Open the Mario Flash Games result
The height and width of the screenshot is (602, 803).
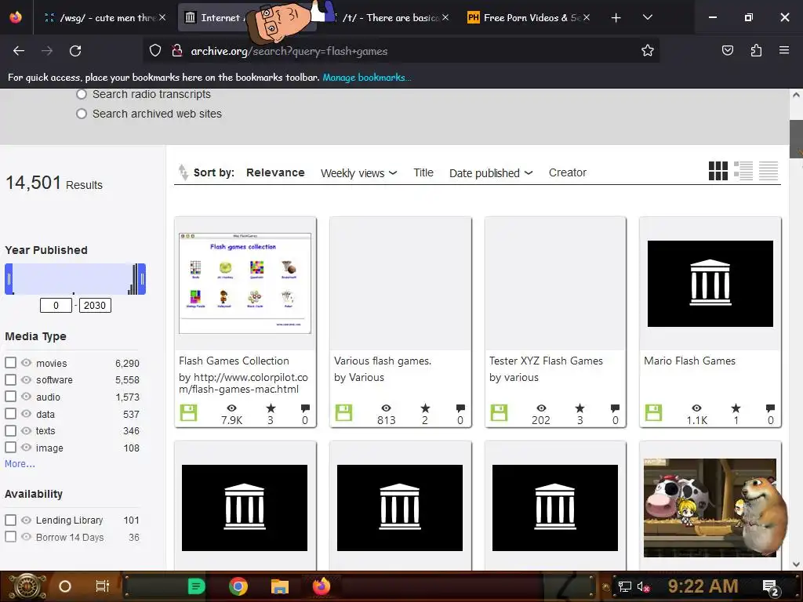pos(689,361)
